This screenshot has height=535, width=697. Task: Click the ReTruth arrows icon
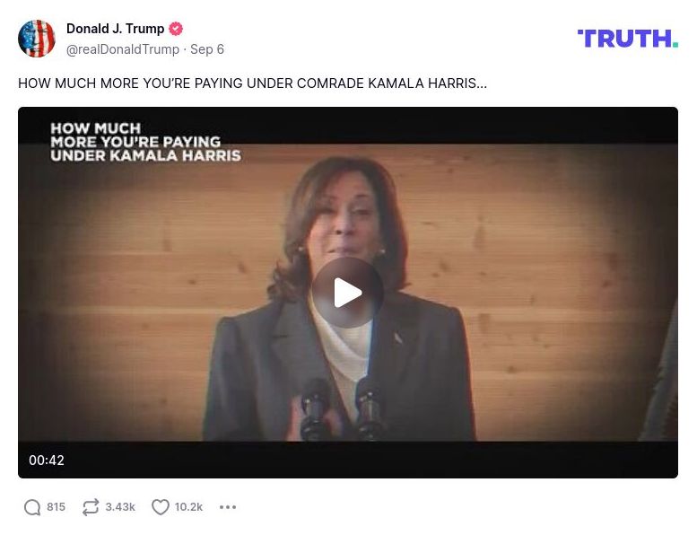click(x=91, y=507)
